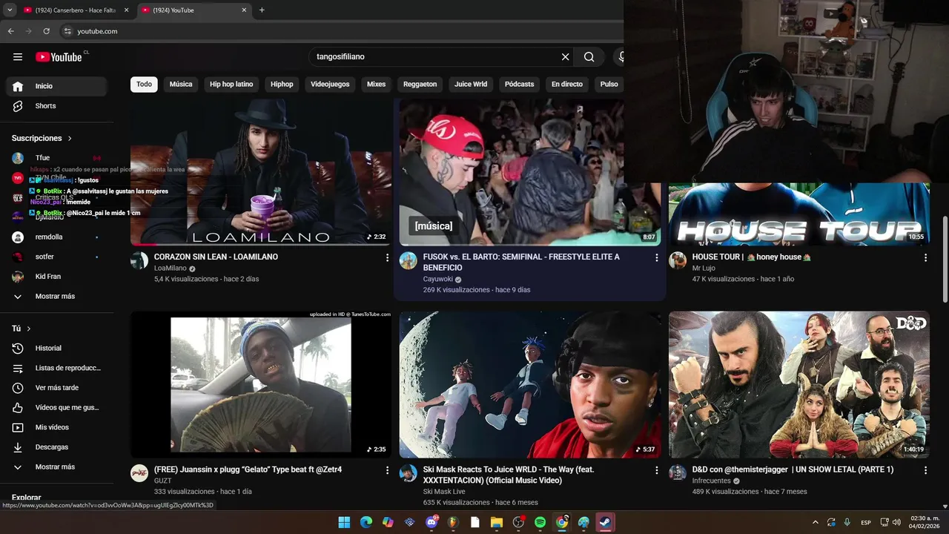Viewport: 949px width, 534px height.
Task: Open options menu for Gelato Type beat
Action: coord(387,470)
